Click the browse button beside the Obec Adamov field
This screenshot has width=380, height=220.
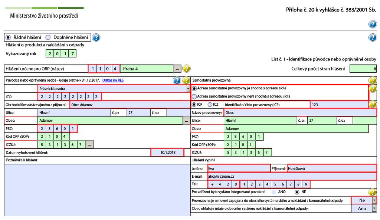coord(186,121)
